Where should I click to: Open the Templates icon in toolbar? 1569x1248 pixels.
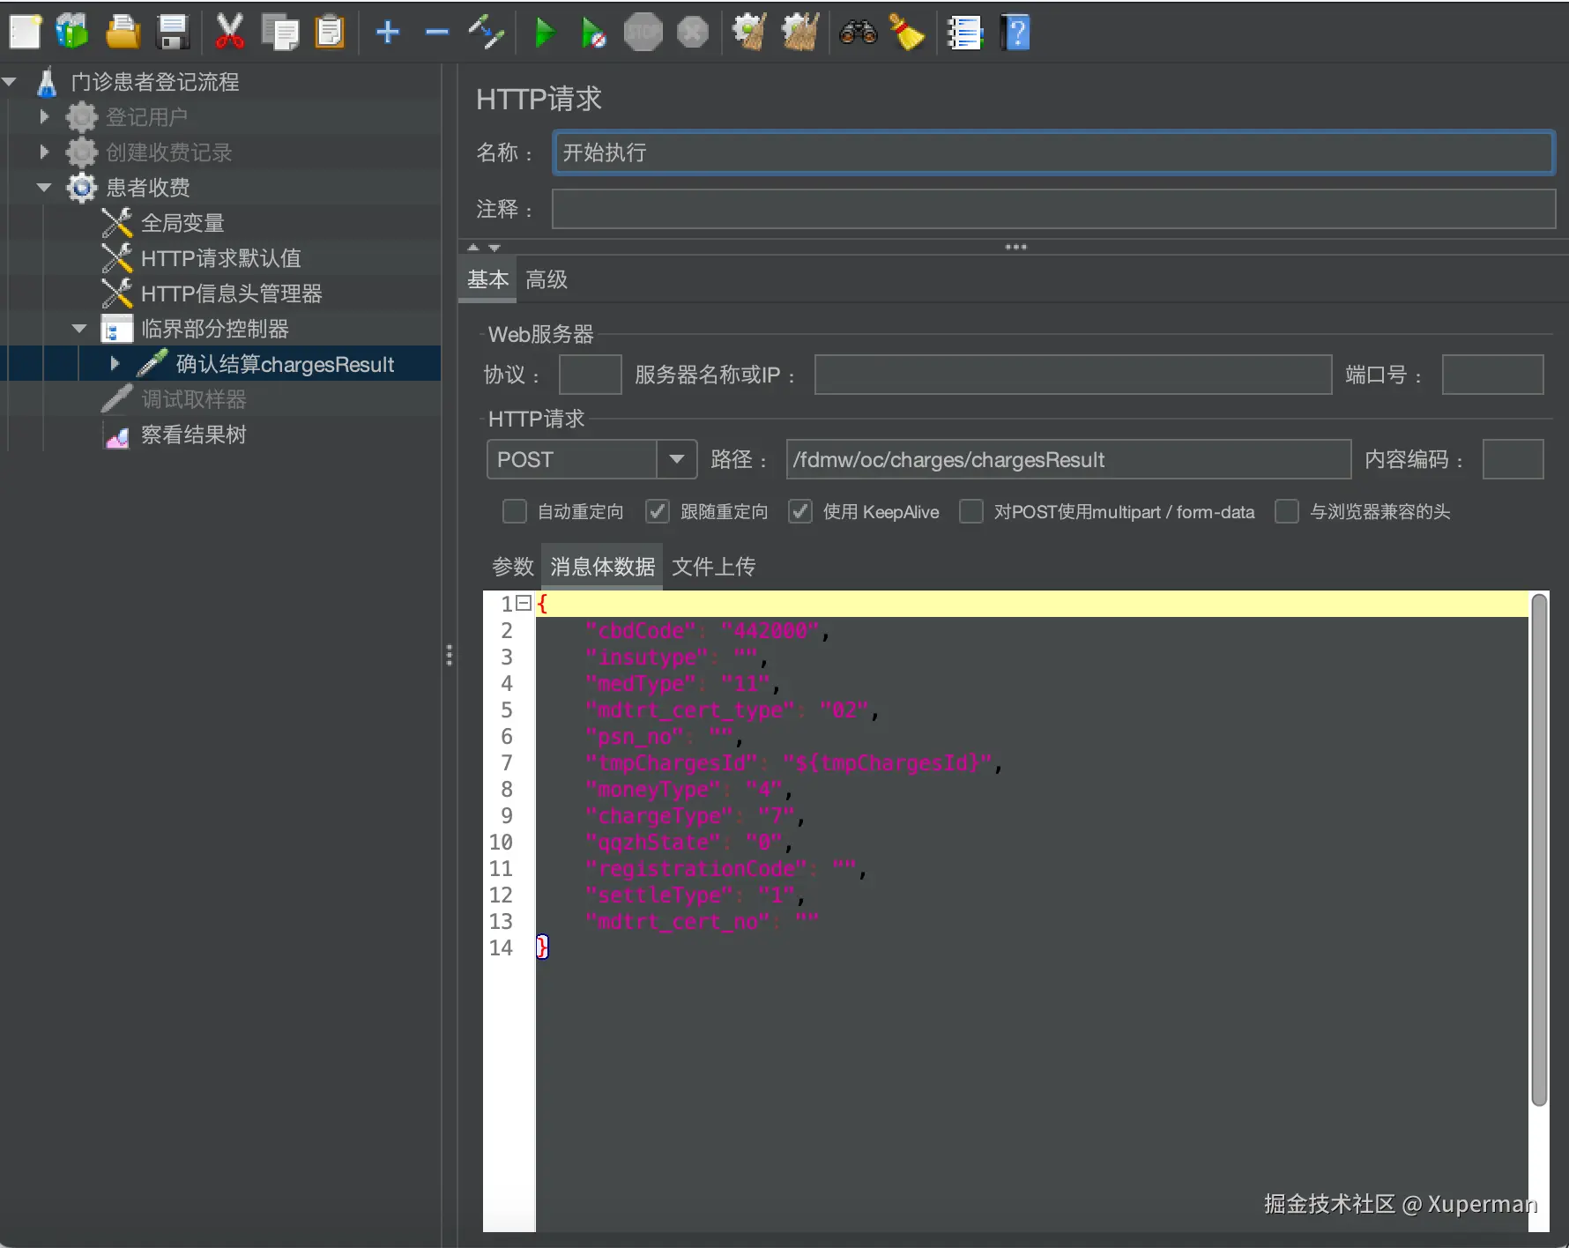point(72,33)
